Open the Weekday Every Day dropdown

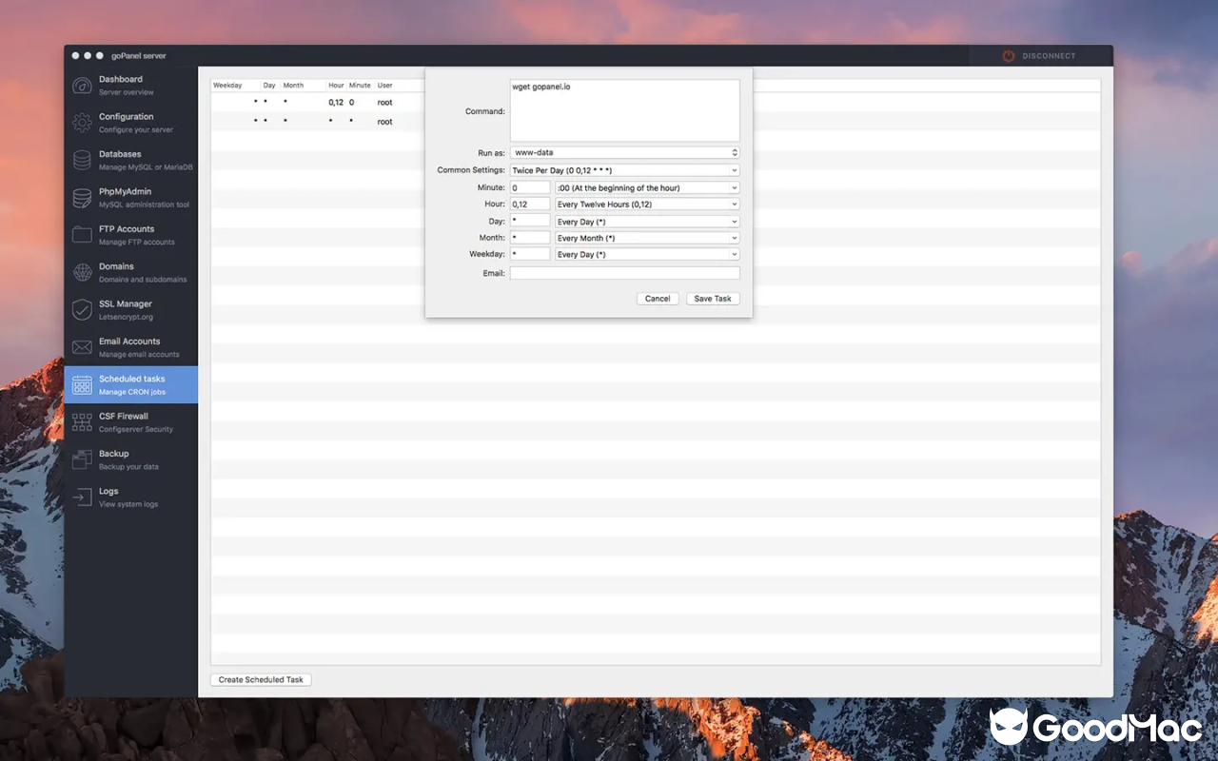646,254
